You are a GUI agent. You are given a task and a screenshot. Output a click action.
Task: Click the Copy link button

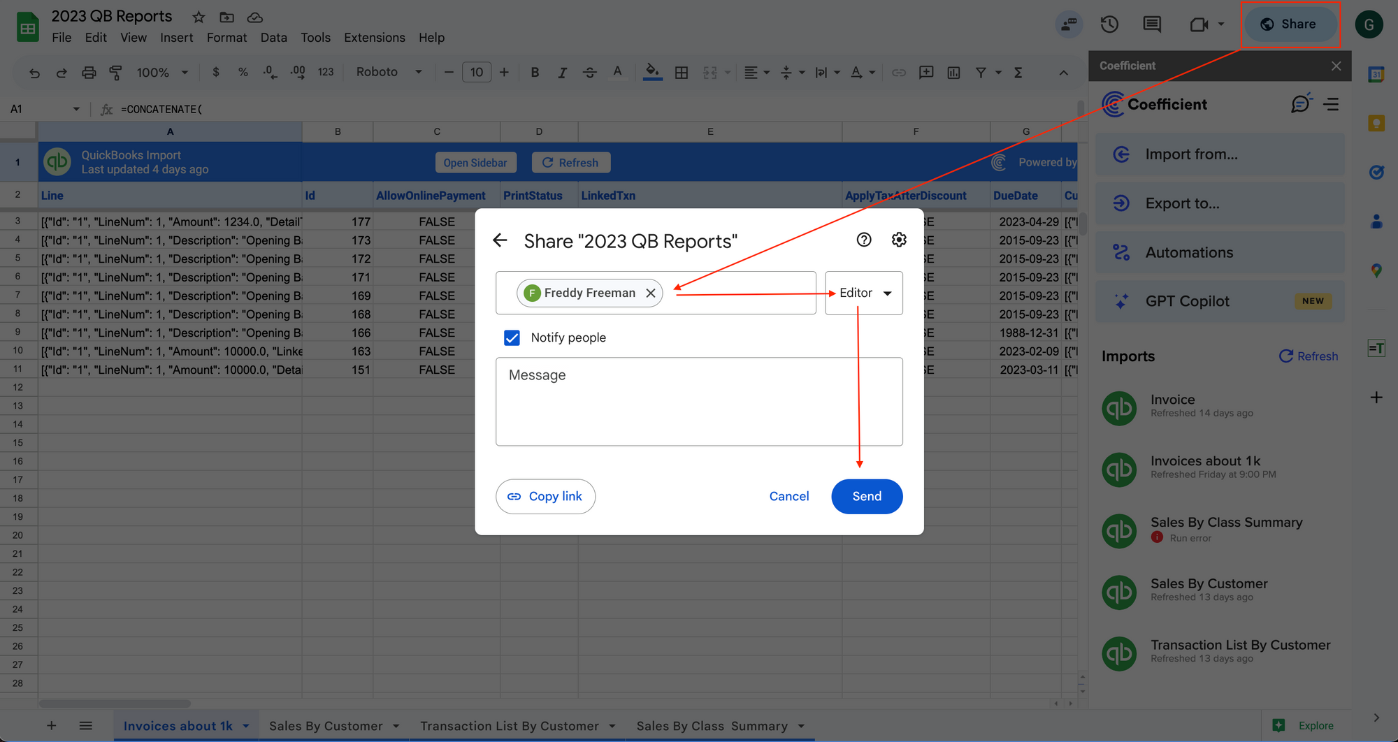coord(545,497)
